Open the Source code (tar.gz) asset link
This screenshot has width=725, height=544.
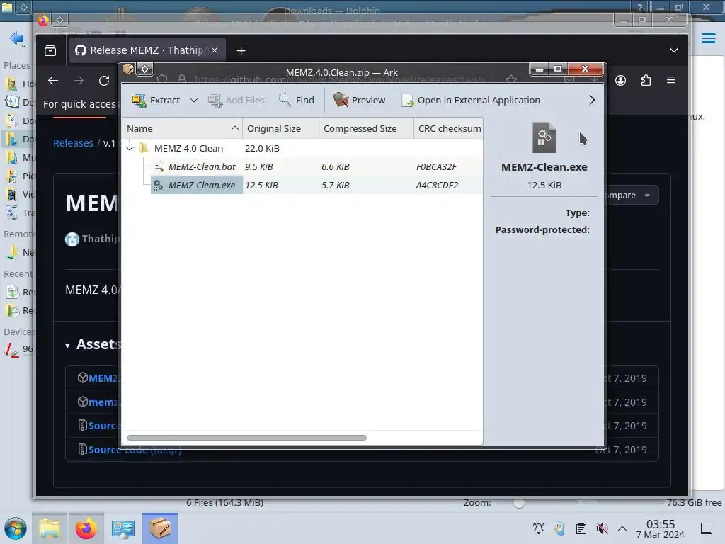coord(135,450)
